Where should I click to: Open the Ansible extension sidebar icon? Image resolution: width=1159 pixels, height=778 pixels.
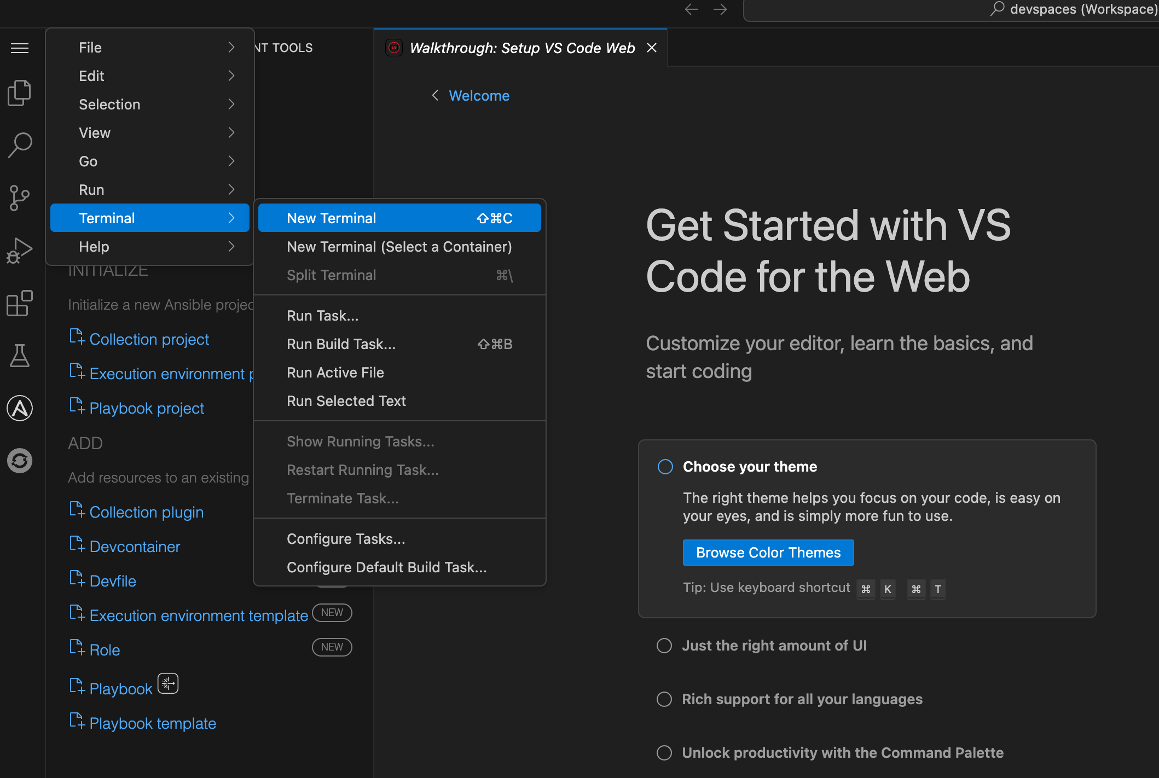pyautogui.click(x=20, y=408)
